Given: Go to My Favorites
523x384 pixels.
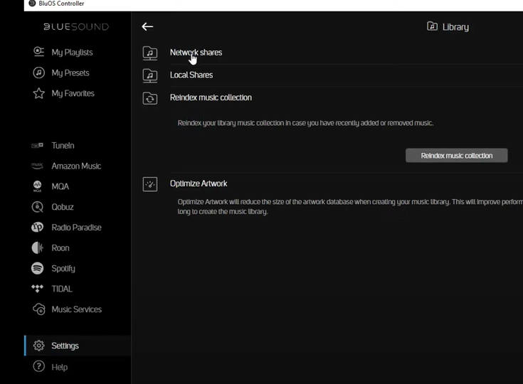Looking at the screenshot, I should click(x=73, y=93).
